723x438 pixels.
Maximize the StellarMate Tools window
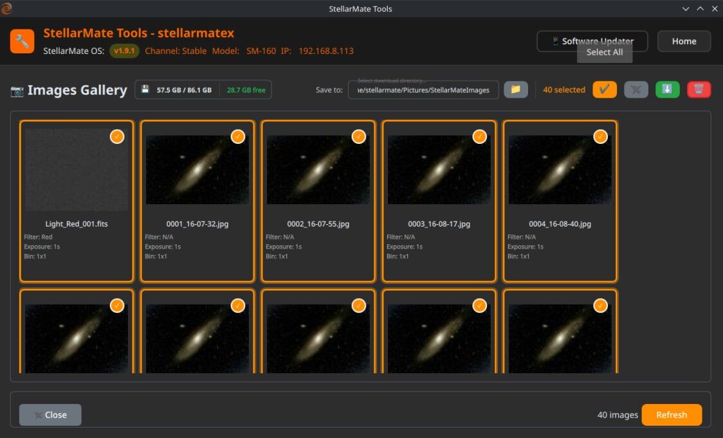[x=700, y=8]
